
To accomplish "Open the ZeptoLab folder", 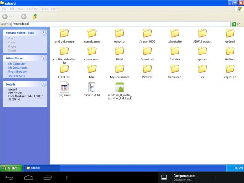I will (x=230, y=71).
